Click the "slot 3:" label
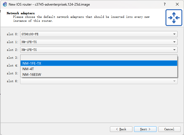 click(x=13, y=58)
